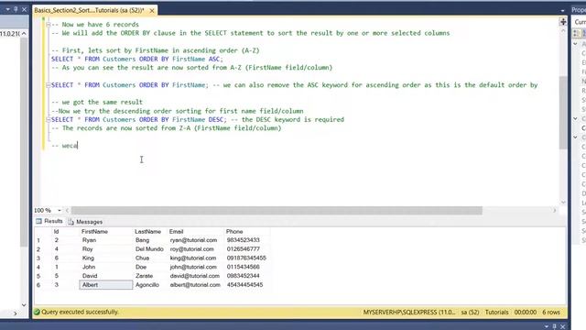The width and height of the screenshot is (586, 330).
Task: Collapse the topmost category chevron in the Properties panel
Action: click(576, 44)
